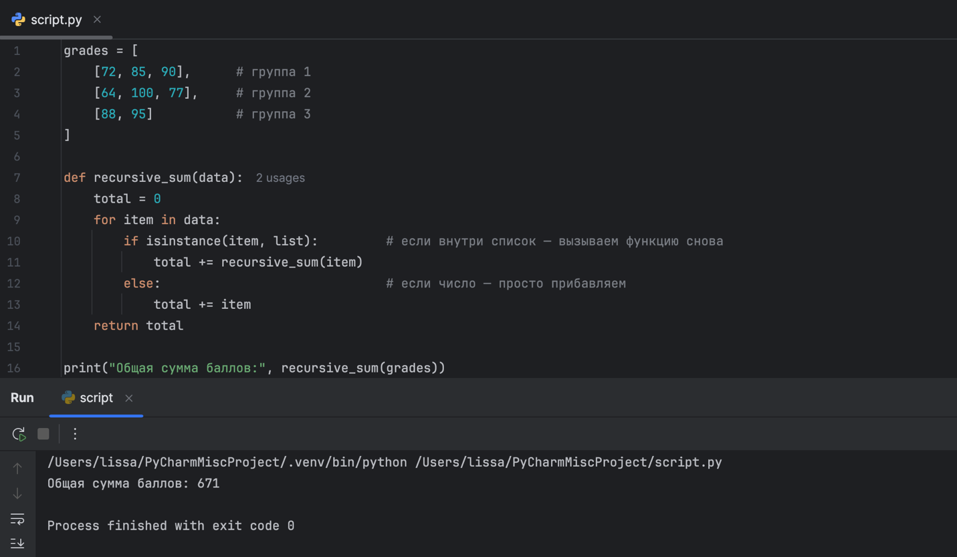Click the Run tool window title
This screenshot has width=957, height=557.
pyautogui.click(x=22, y=398)
